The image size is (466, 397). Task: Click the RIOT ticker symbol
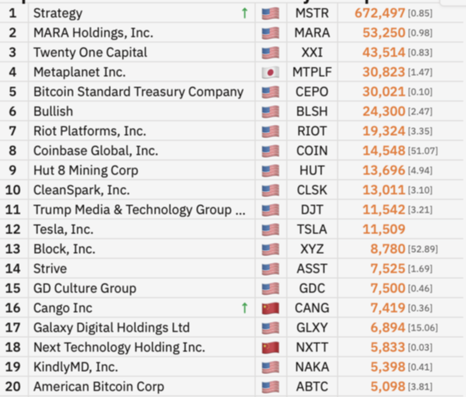pos(312,131)
